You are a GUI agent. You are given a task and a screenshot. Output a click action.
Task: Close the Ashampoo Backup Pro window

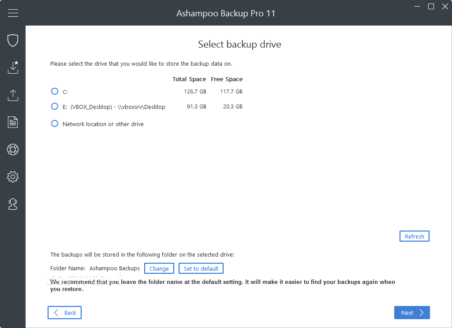pos(445,6)
